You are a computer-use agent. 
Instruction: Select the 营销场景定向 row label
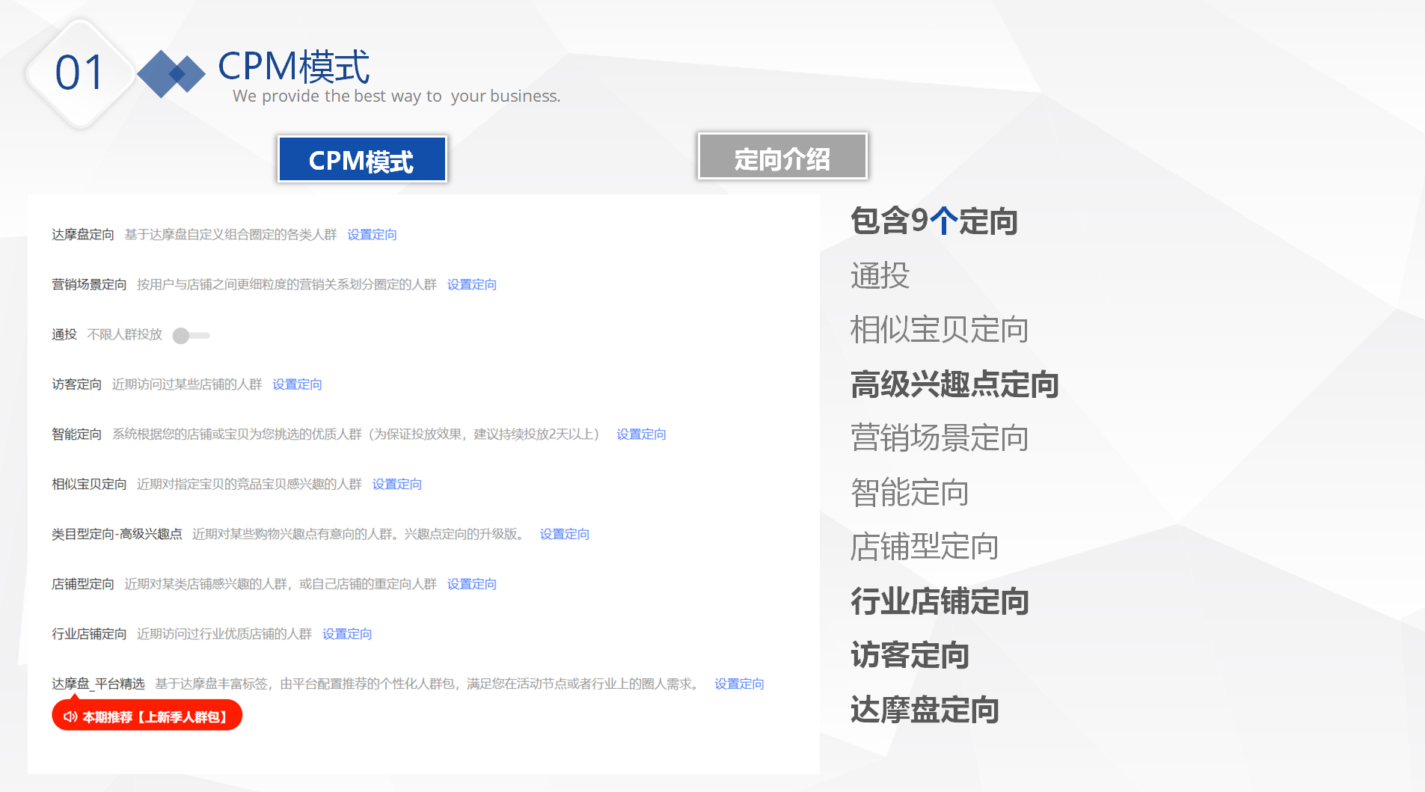point(89,285)
